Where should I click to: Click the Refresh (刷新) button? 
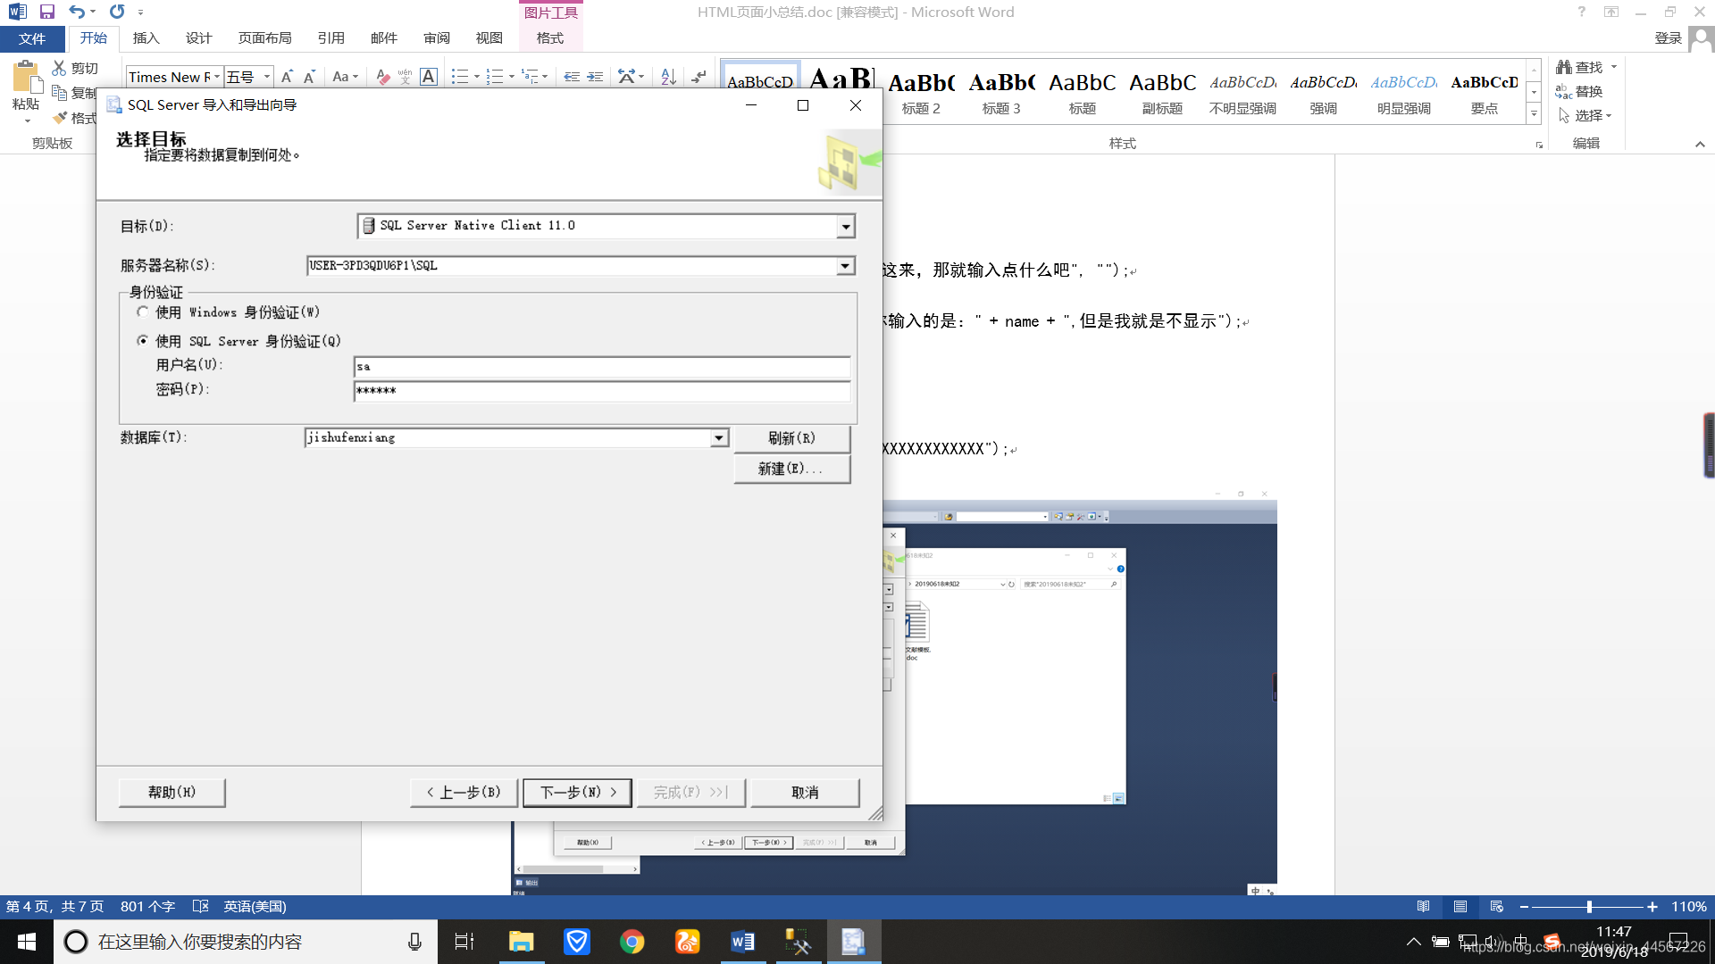(x=791, y=438)
